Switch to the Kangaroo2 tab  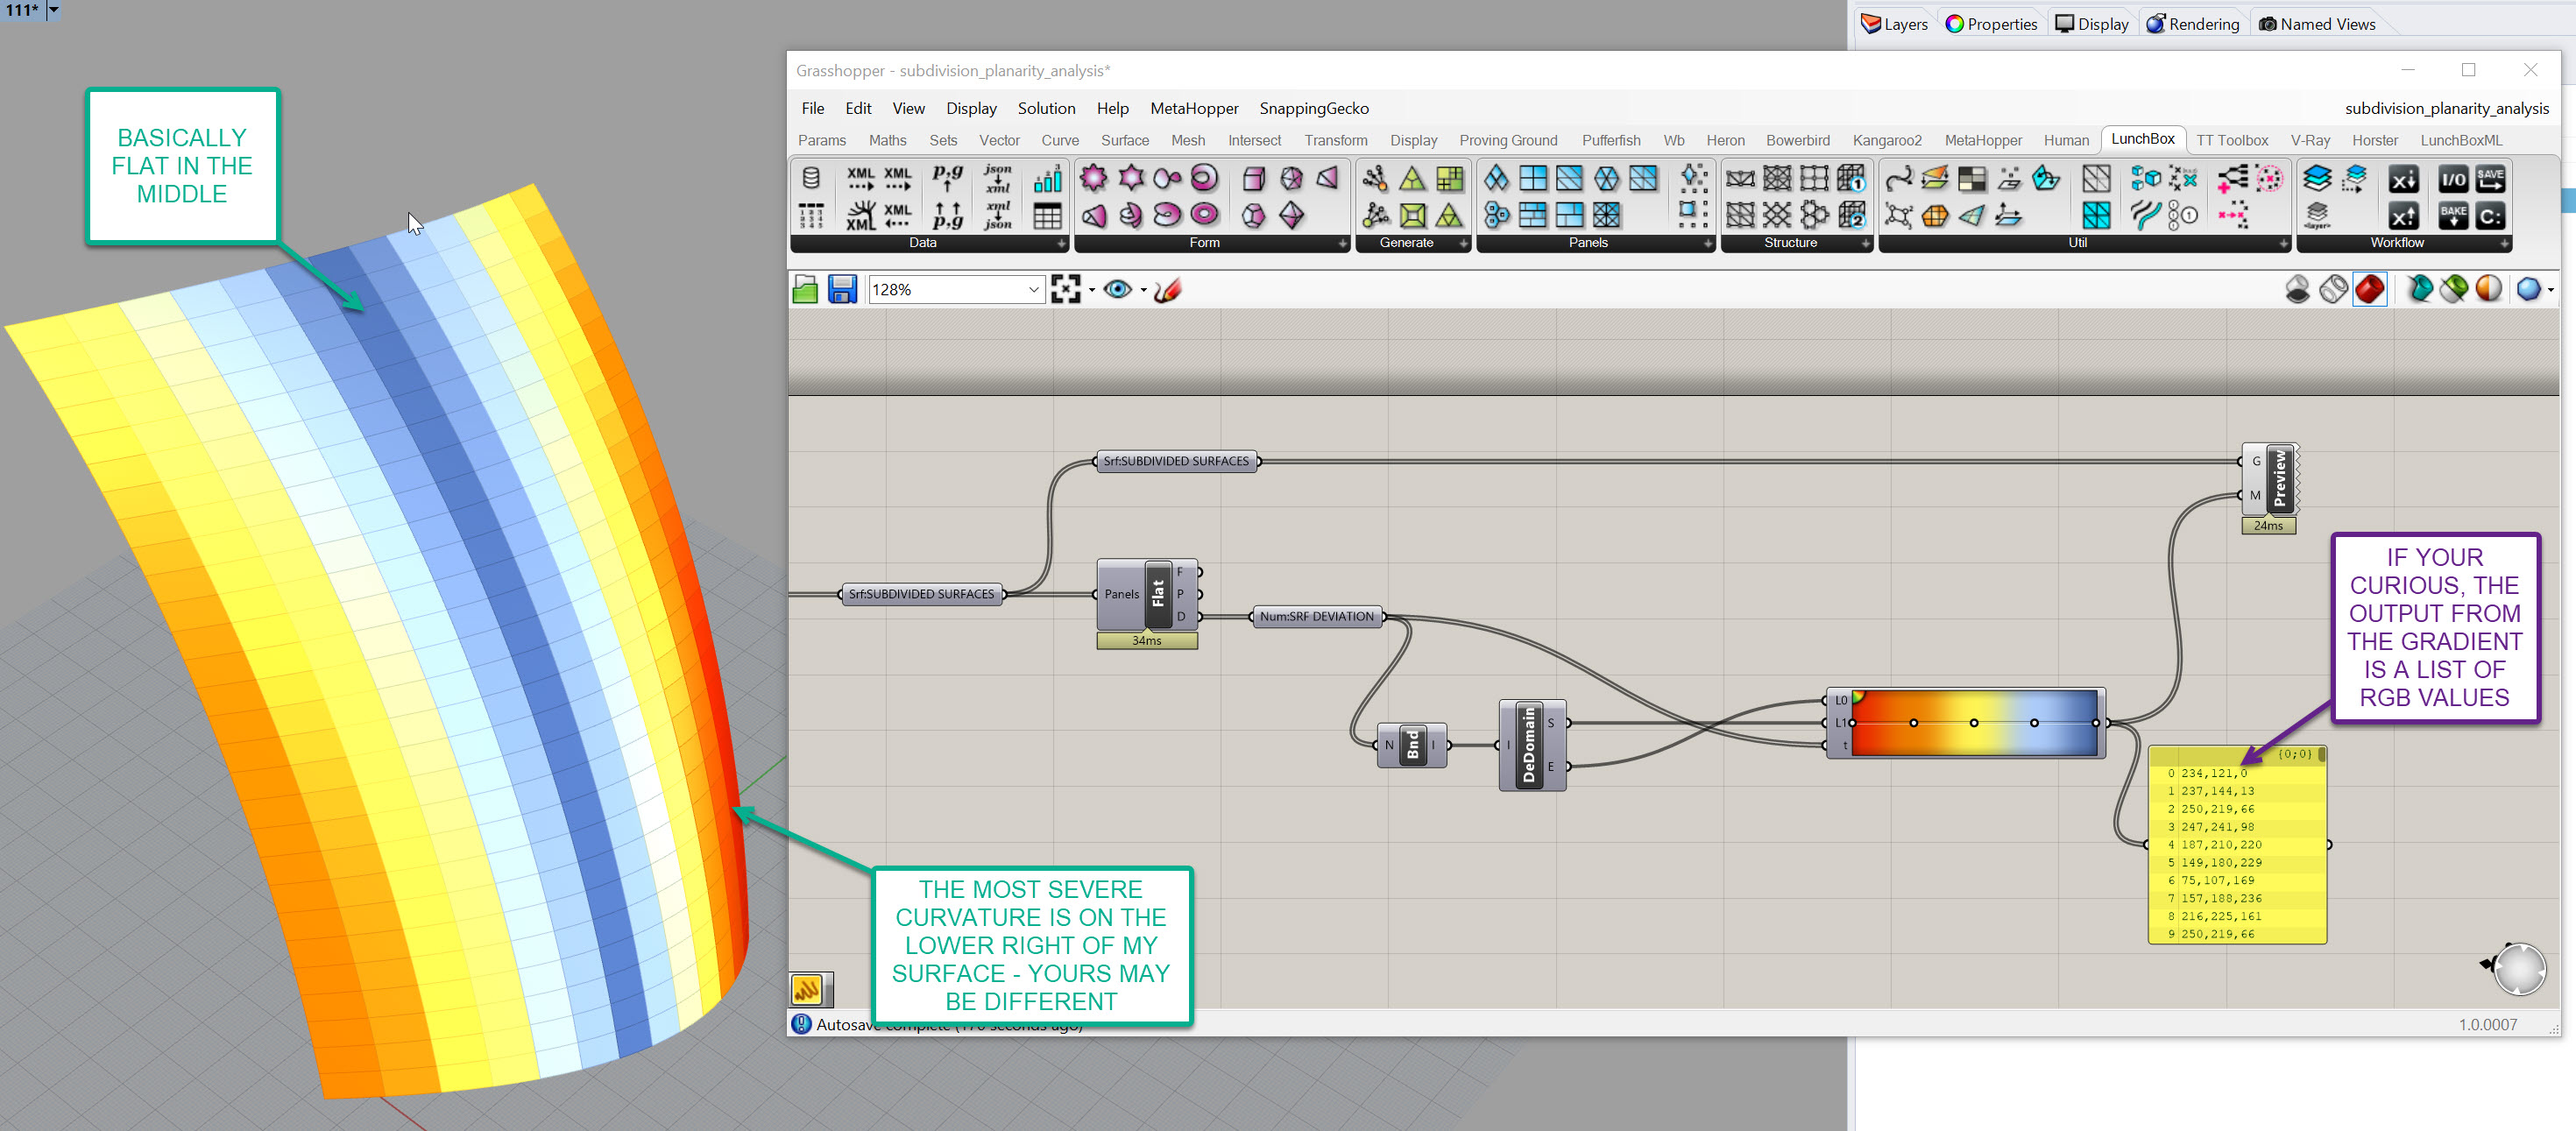(x=1886, y=140)
